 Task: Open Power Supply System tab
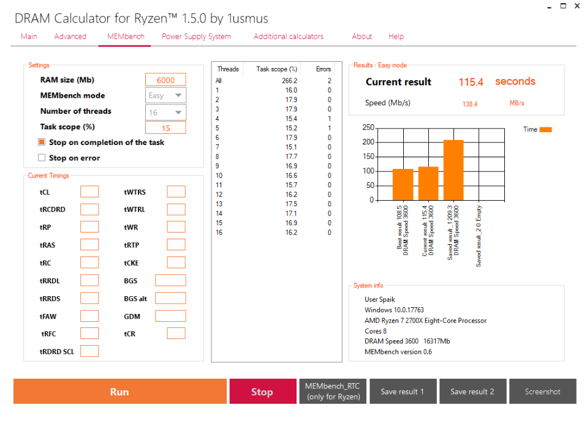196,37
